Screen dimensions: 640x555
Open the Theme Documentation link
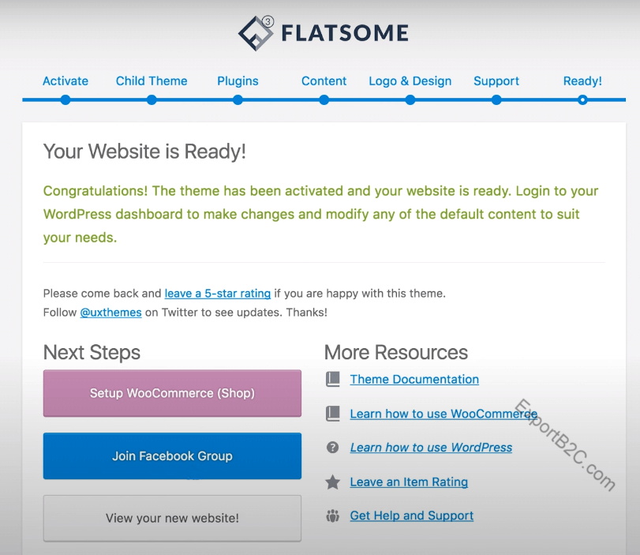[414, 380]
